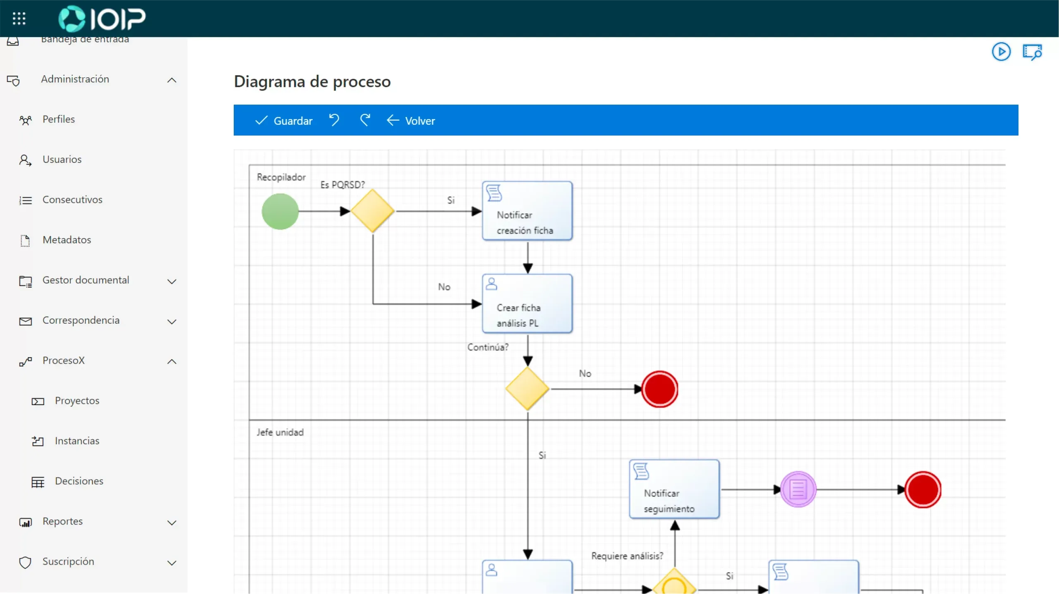Open Decisiones in the sidebar

79,481
